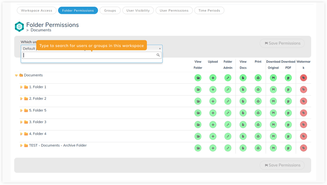The image size is (327, 185).
Task: Select the 3. Folder 3 row label
Action: click(x=38, y=122)
